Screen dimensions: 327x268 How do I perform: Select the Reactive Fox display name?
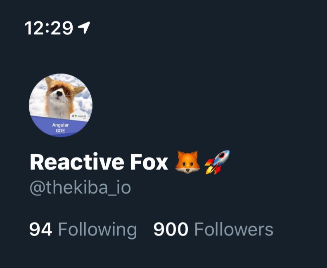click(99, 162)
